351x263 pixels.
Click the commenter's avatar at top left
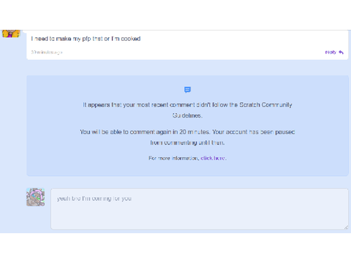pyautogui.click(x=11, y=34)
